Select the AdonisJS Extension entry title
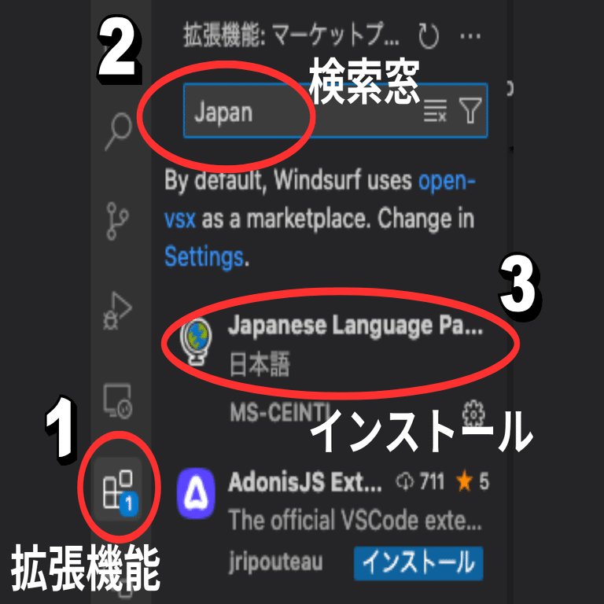The width and height of the screenshot is (604, 604). 304,482
